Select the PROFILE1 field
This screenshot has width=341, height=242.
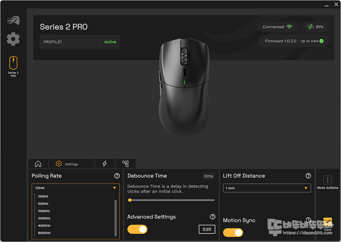pos(70,42)
